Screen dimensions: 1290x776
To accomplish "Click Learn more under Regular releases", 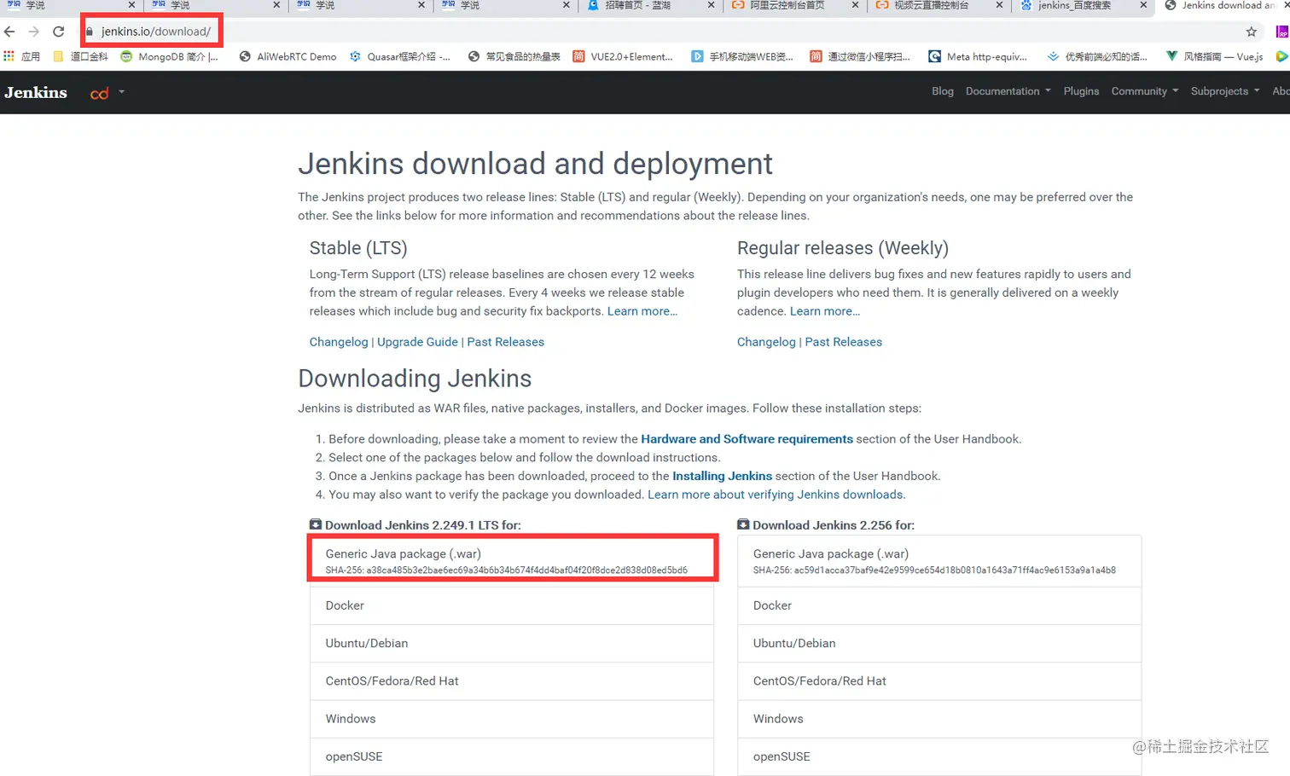I will (x=825, y=311).
